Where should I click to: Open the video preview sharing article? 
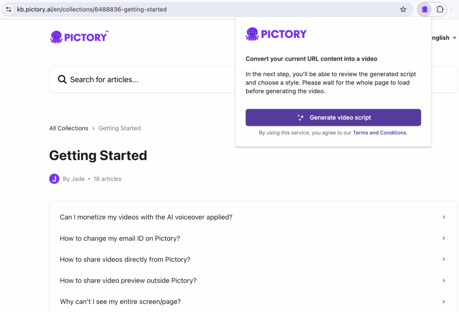[x=128, y=280]
